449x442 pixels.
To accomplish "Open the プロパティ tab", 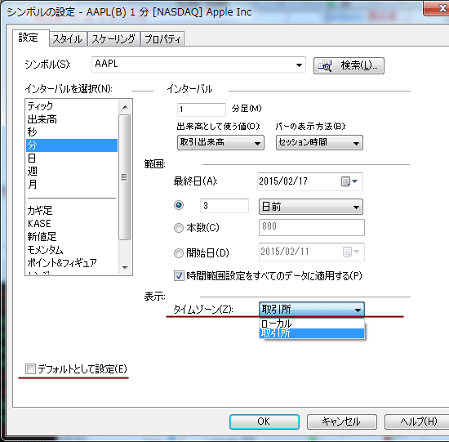I will (162, 38).
